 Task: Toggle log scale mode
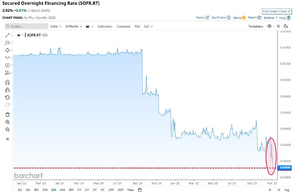click(287, 190)
